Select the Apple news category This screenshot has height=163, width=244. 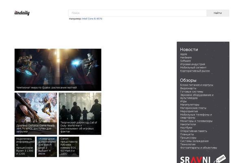tap(184, 54)
